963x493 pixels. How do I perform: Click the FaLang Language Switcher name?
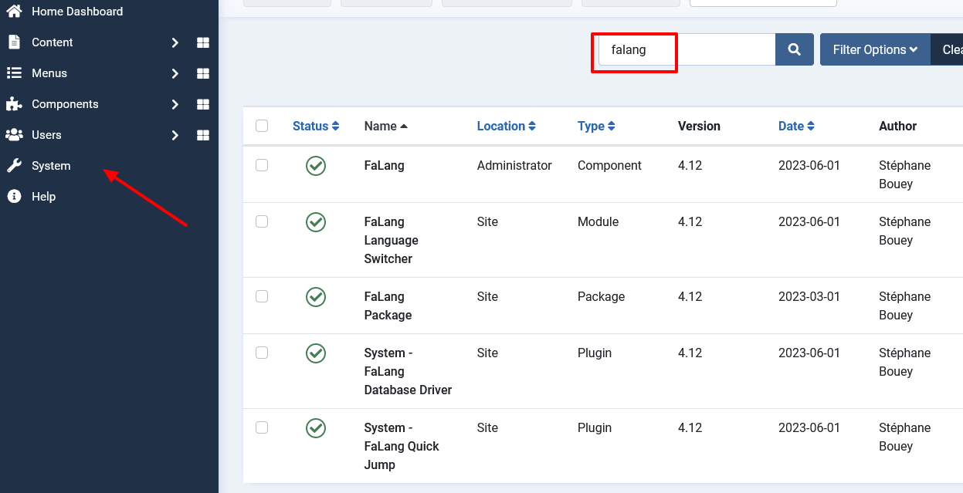[x=392, y=240]
